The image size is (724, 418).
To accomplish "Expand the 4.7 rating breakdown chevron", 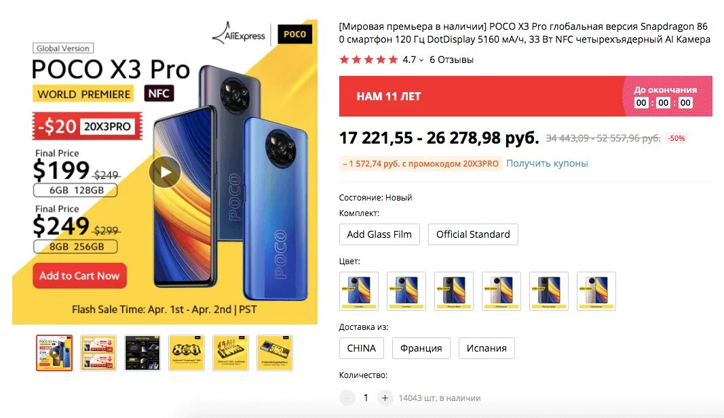I will [x=421, y=60].
